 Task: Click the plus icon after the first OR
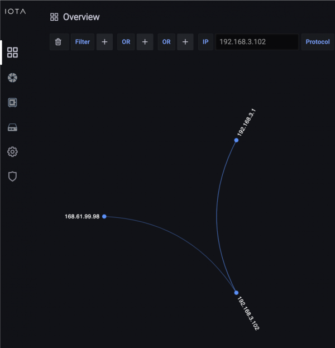point(145,42)
